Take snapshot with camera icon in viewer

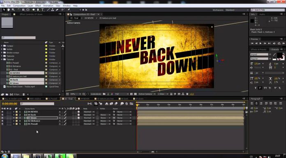[104, 94]
